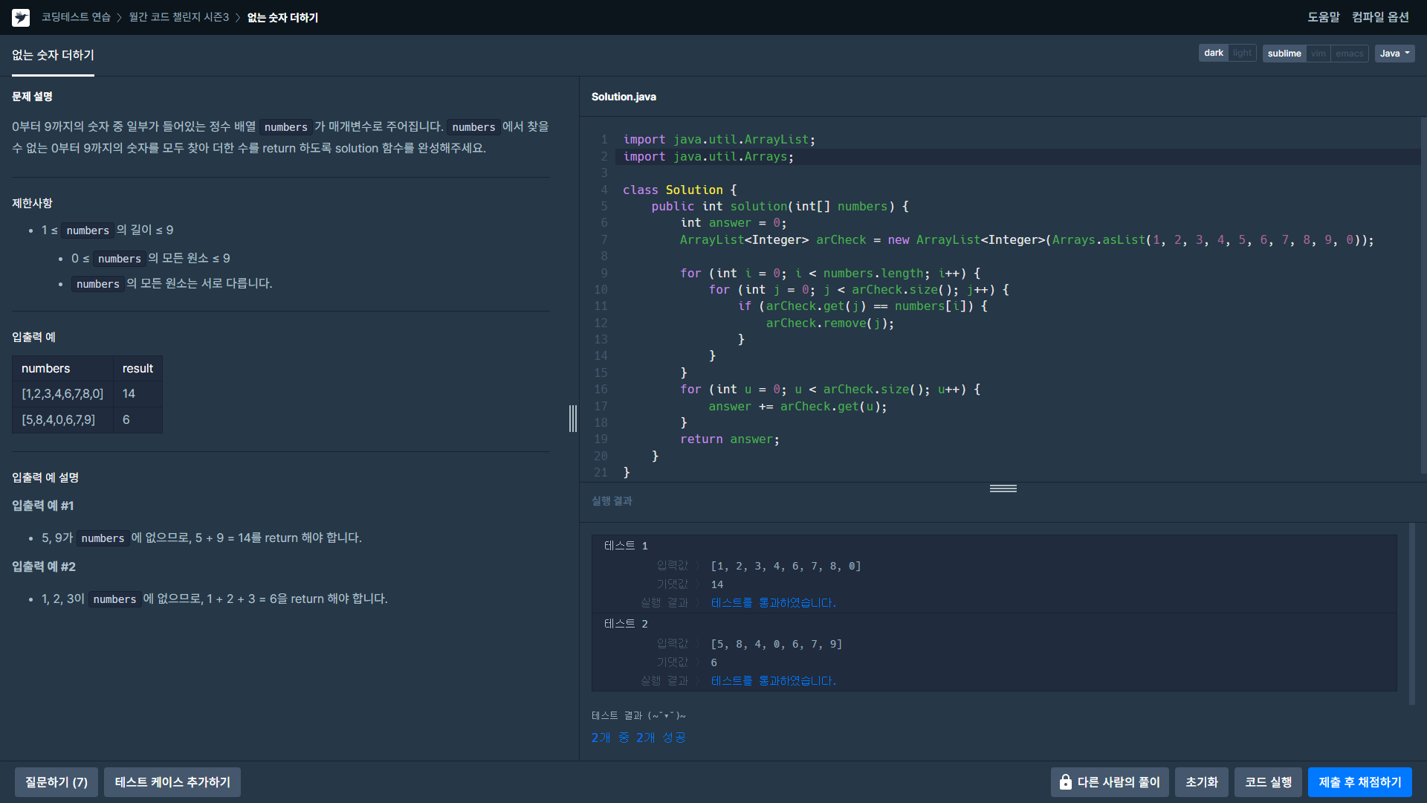
Task: Click 질문하기 (7) button
Action: (x=56, y=782)
